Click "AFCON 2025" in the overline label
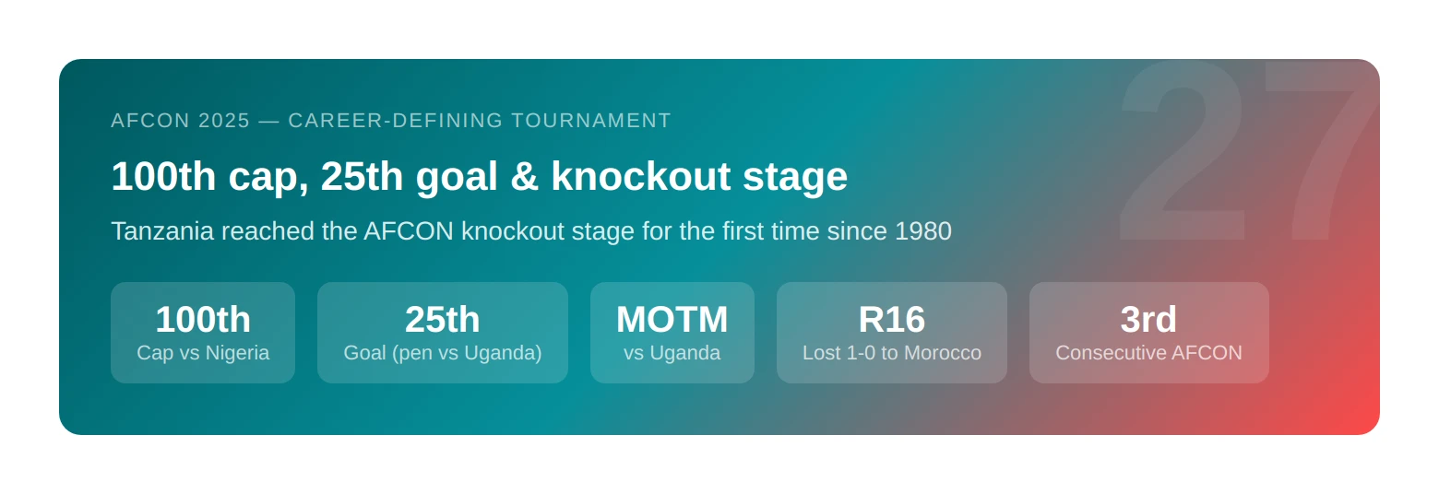The height and width of the screenshot is (494, 1439). (x=181, y=121)
